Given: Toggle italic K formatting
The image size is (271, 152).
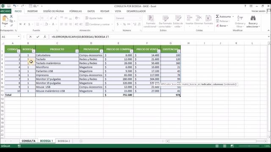Looking at the screenshot, I should pos(25,24).
